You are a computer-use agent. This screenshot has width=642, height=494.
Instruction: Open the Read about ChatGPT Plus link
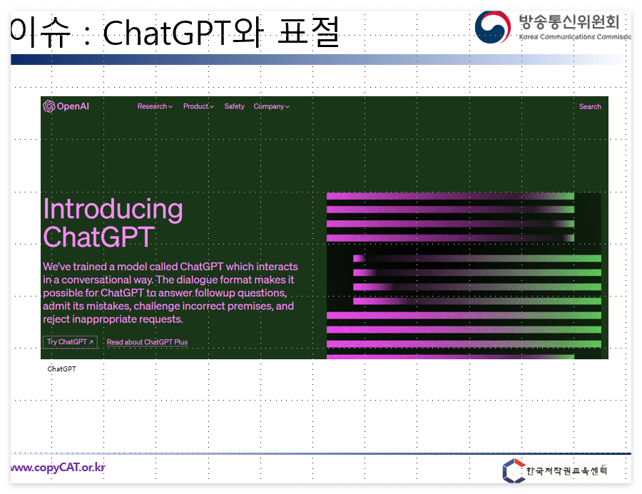[148, 342]
